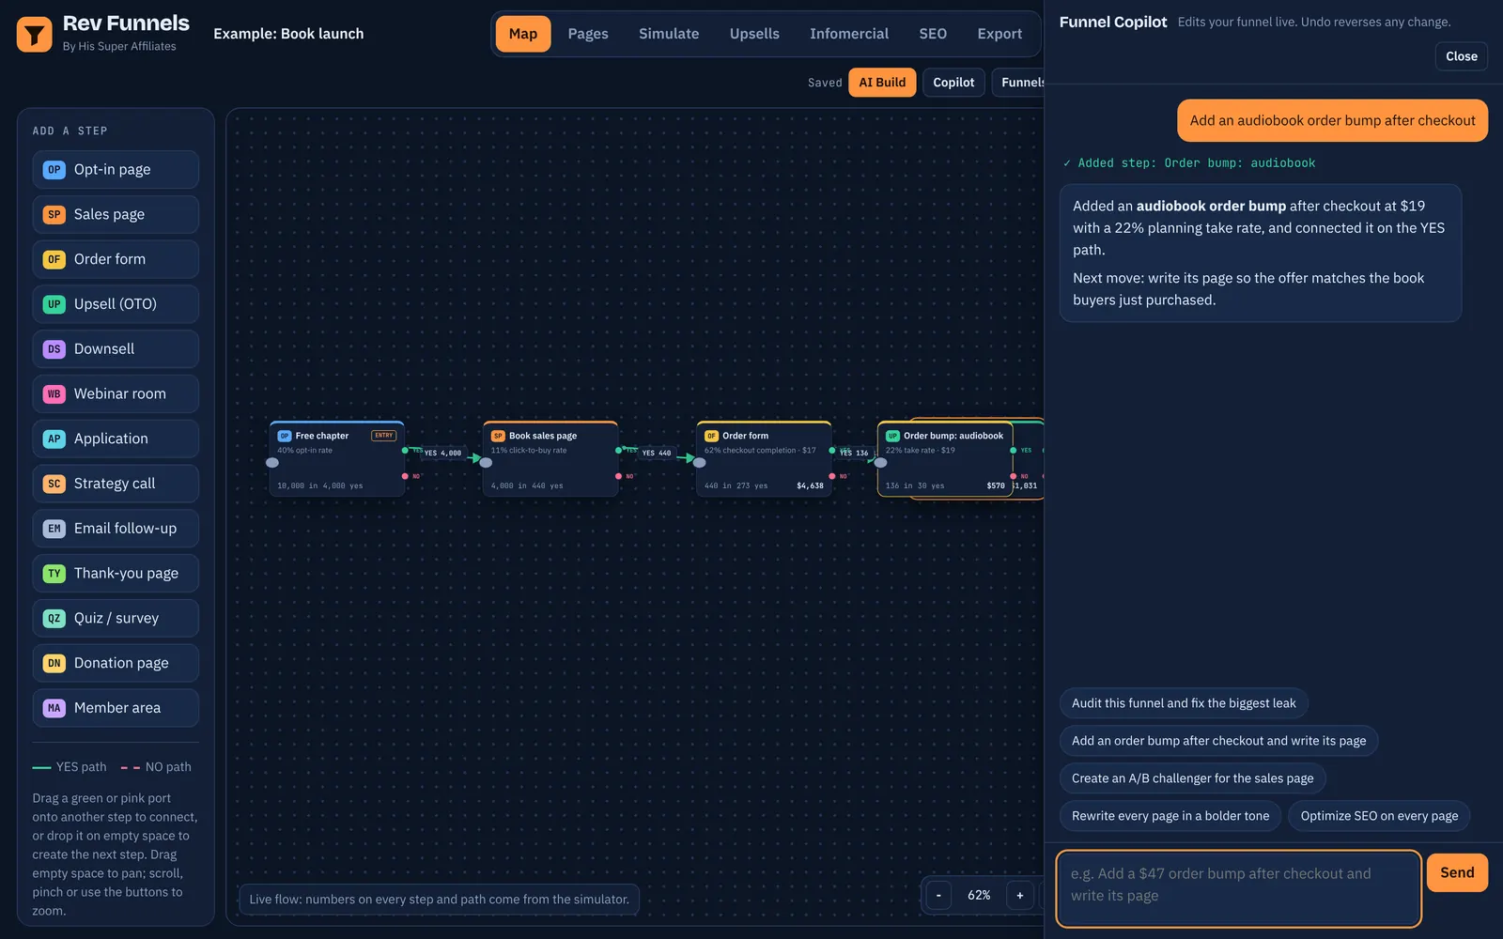Open the Export tab
The image size is (1503, 939).
(999, 34)
